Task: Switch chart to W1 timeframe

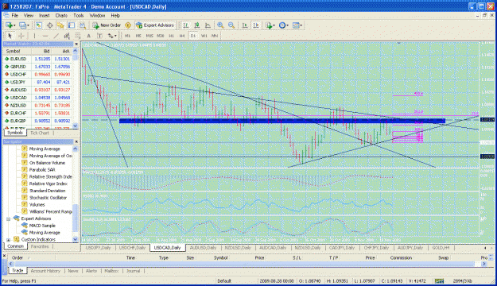Action: coord(204,36)
